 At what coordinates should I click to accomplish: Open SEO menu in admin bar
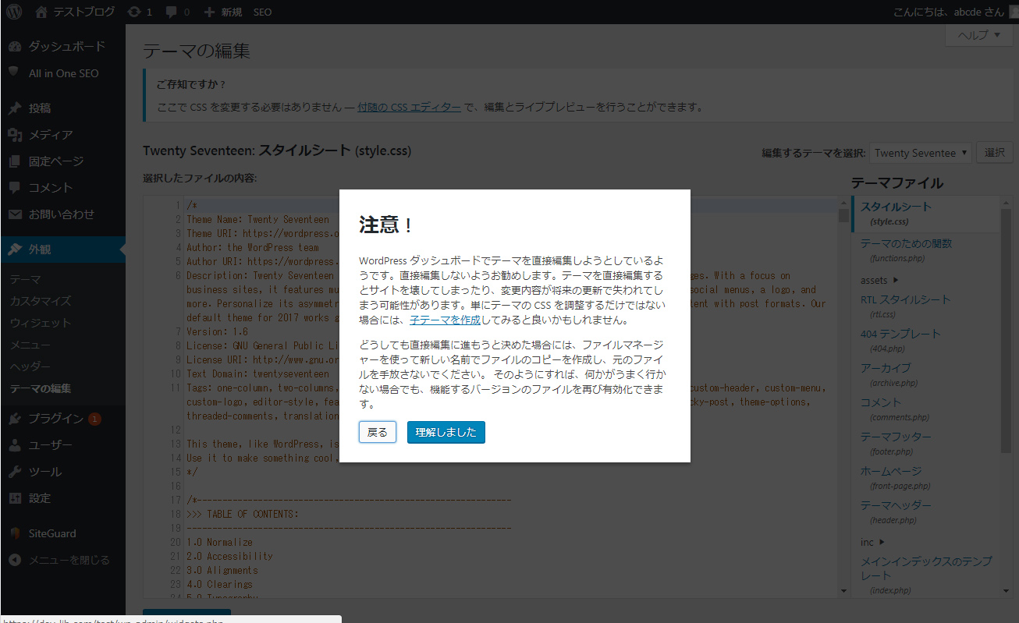coord(262,12)
